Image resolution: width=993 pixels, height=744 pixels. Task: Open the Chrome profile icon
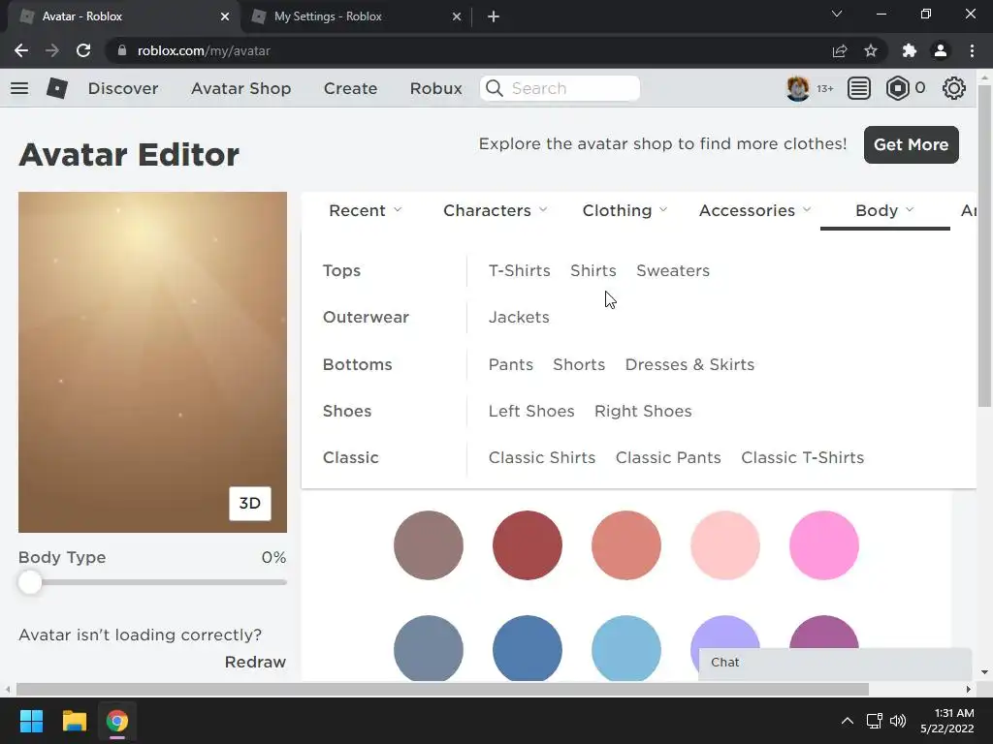coord(941,50)
